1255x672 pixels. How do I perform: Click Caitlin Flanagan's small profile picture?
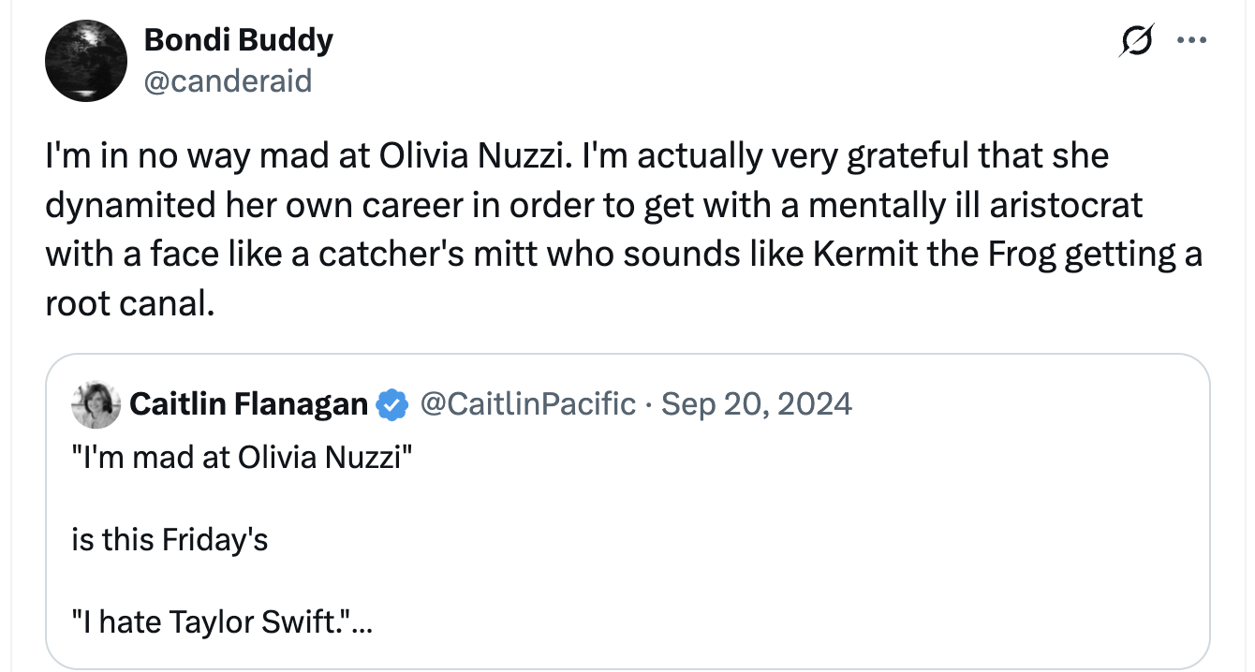pyautogui.click(x=96, y=405)
